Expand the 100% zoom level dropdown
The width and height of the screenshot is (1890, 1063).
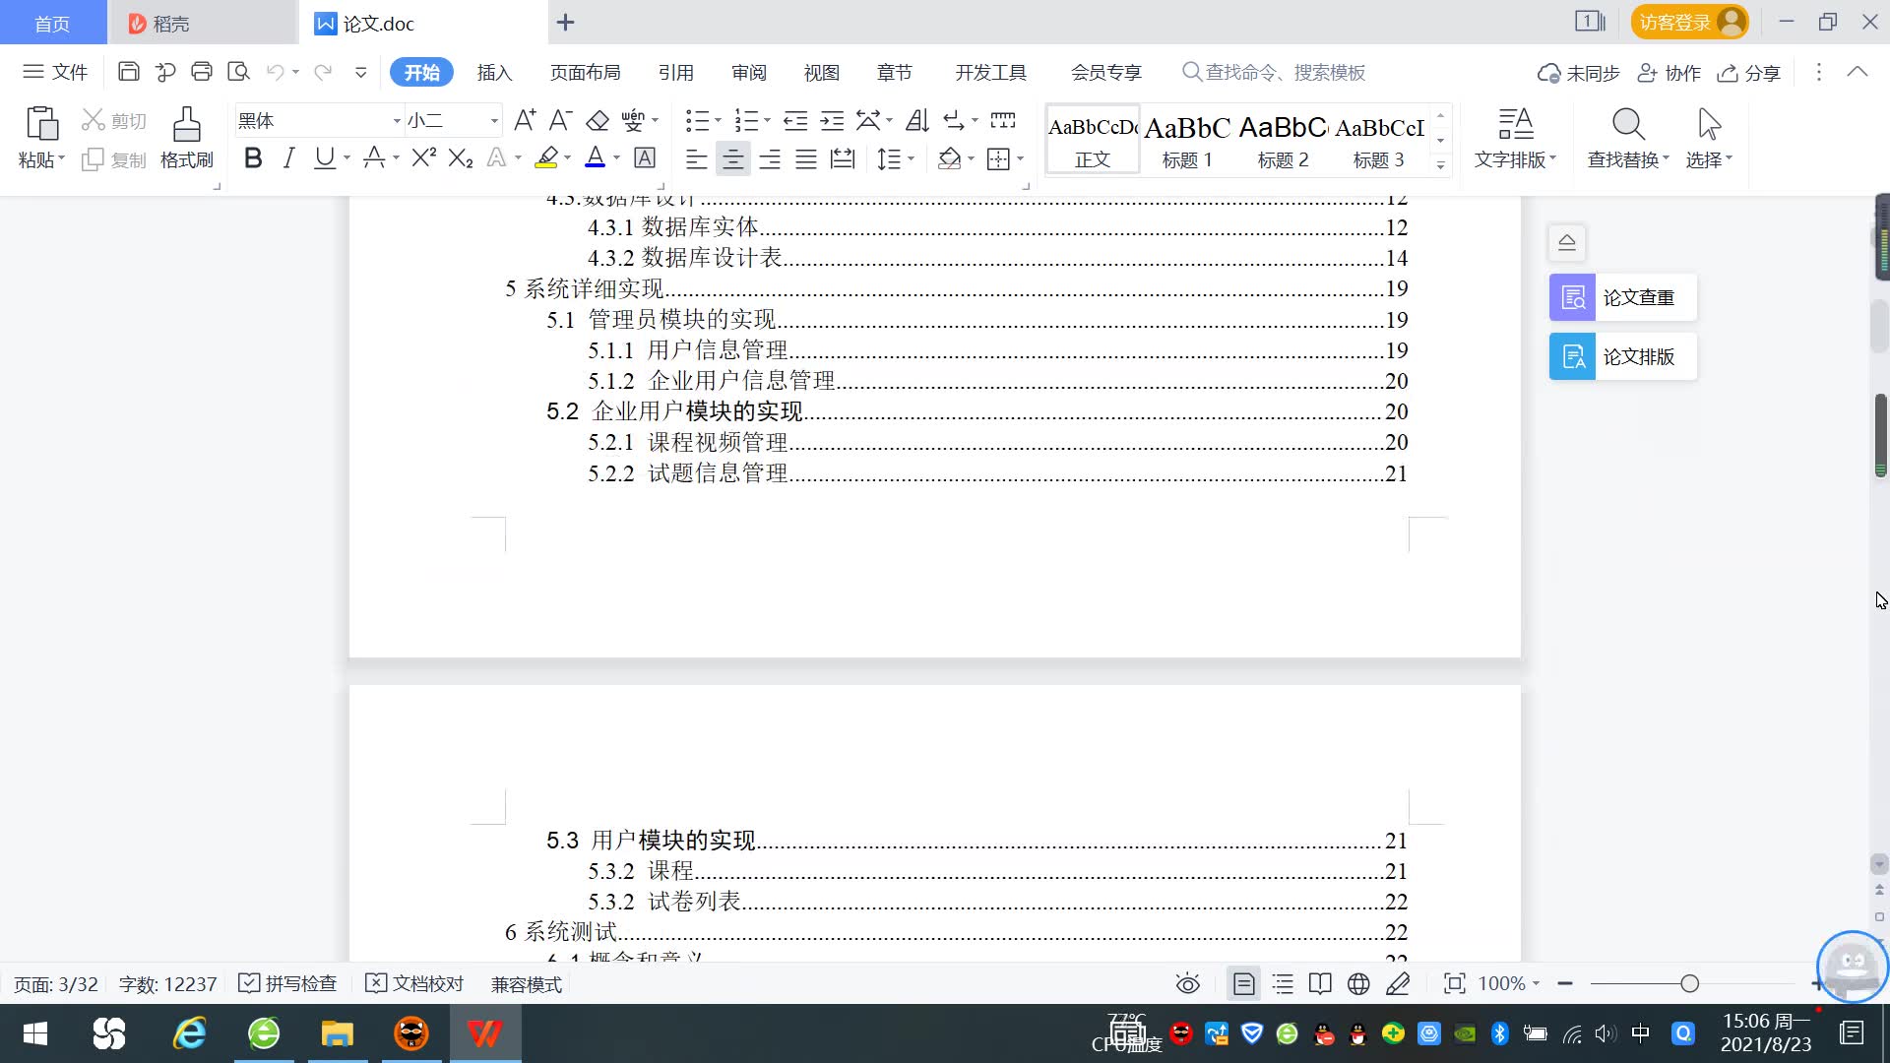pos(1536,984)
